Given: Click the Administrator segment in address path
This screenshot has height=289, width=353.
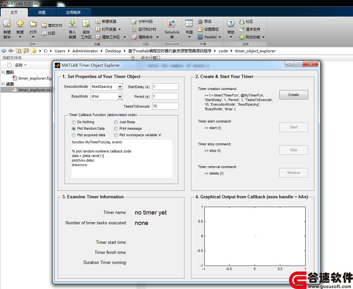Looking at the screenshot, I should (85, 51).
